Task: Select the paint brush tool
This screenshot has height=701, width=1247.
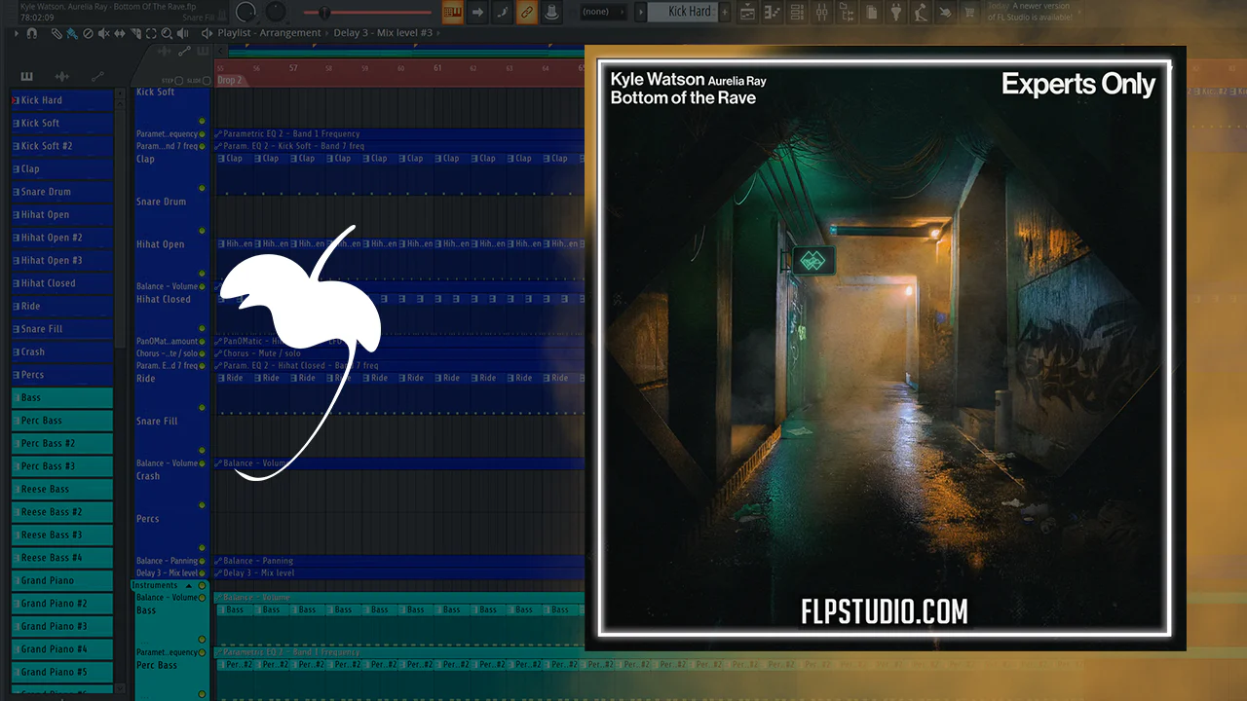Action: (x=72, y=33)
